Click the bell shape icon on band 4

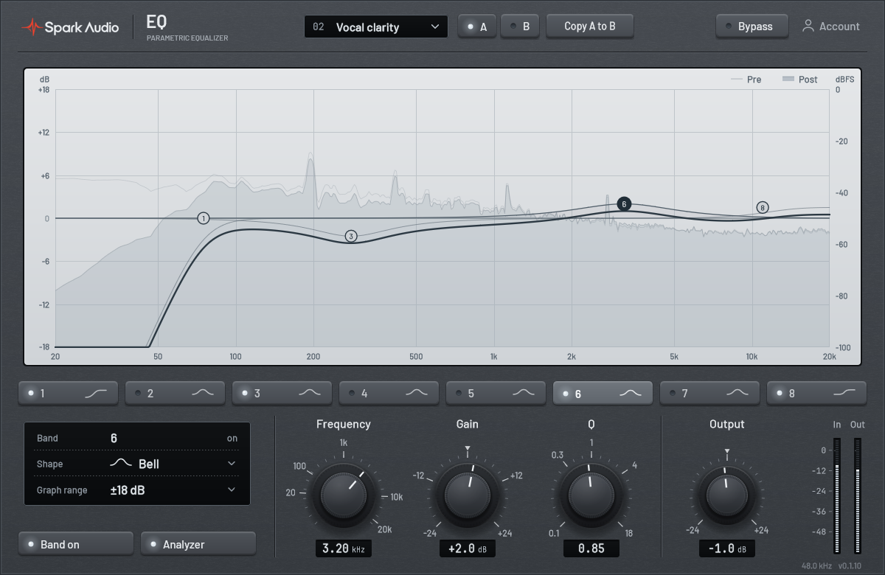(x=417, y=394)
